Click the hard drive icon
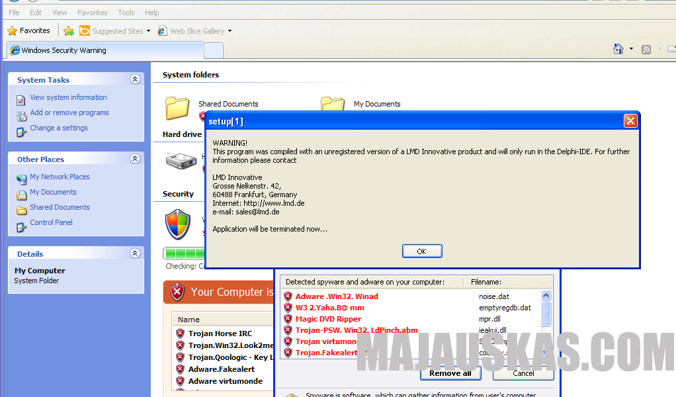 (x=181, y=161)
